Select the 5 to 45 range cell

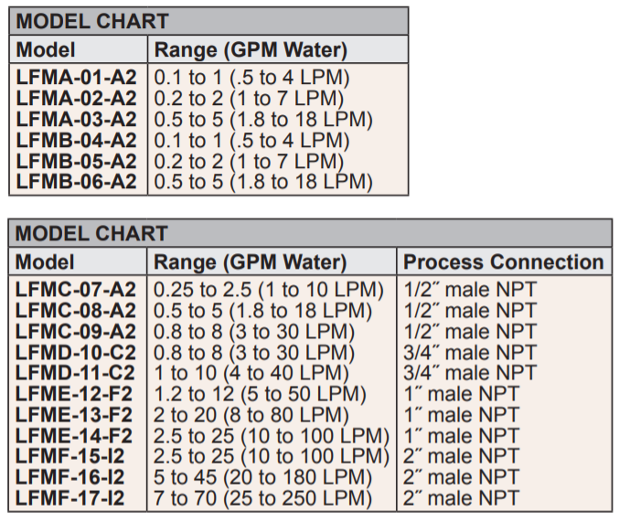tap(263, 477)
